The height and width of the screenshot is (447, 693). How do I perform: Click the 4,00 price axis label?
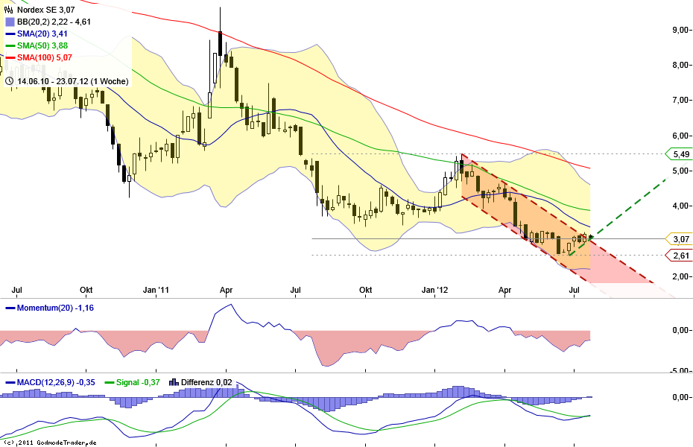tap(680, 206)
